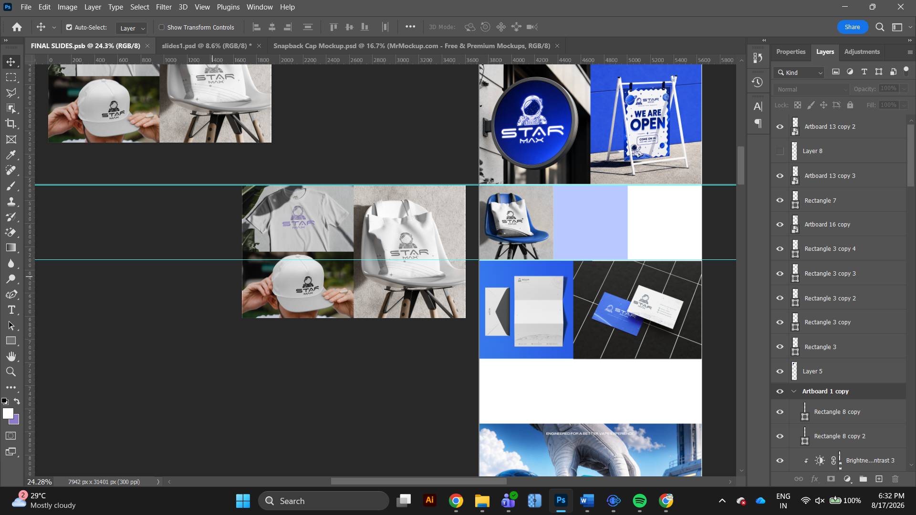Open the Auto-Select Layer dropdown
Viewport: 916px width, 515px height.
[x=132, y=28]
